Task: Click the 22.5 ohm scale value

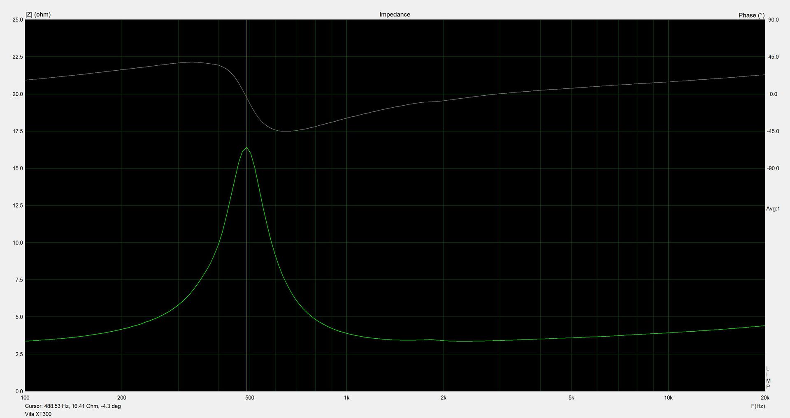Action: point(18,57)
